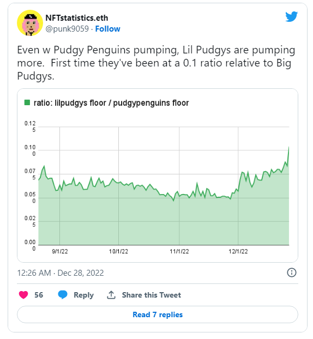Open the tweet timestamp Dec 28, 2022
This screenshot has height=339, width=313.
coord(61,273)
